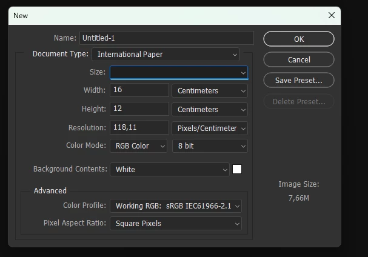Open the Pixels/Centimeter resolution units dropdown

pyautogui.click(x=210, y=128)
